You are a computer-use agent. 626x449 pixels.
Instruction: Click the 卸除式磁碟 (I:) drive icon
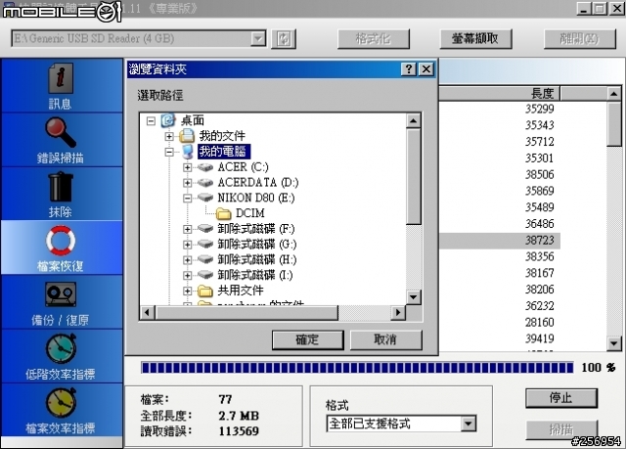coord(205,275)
